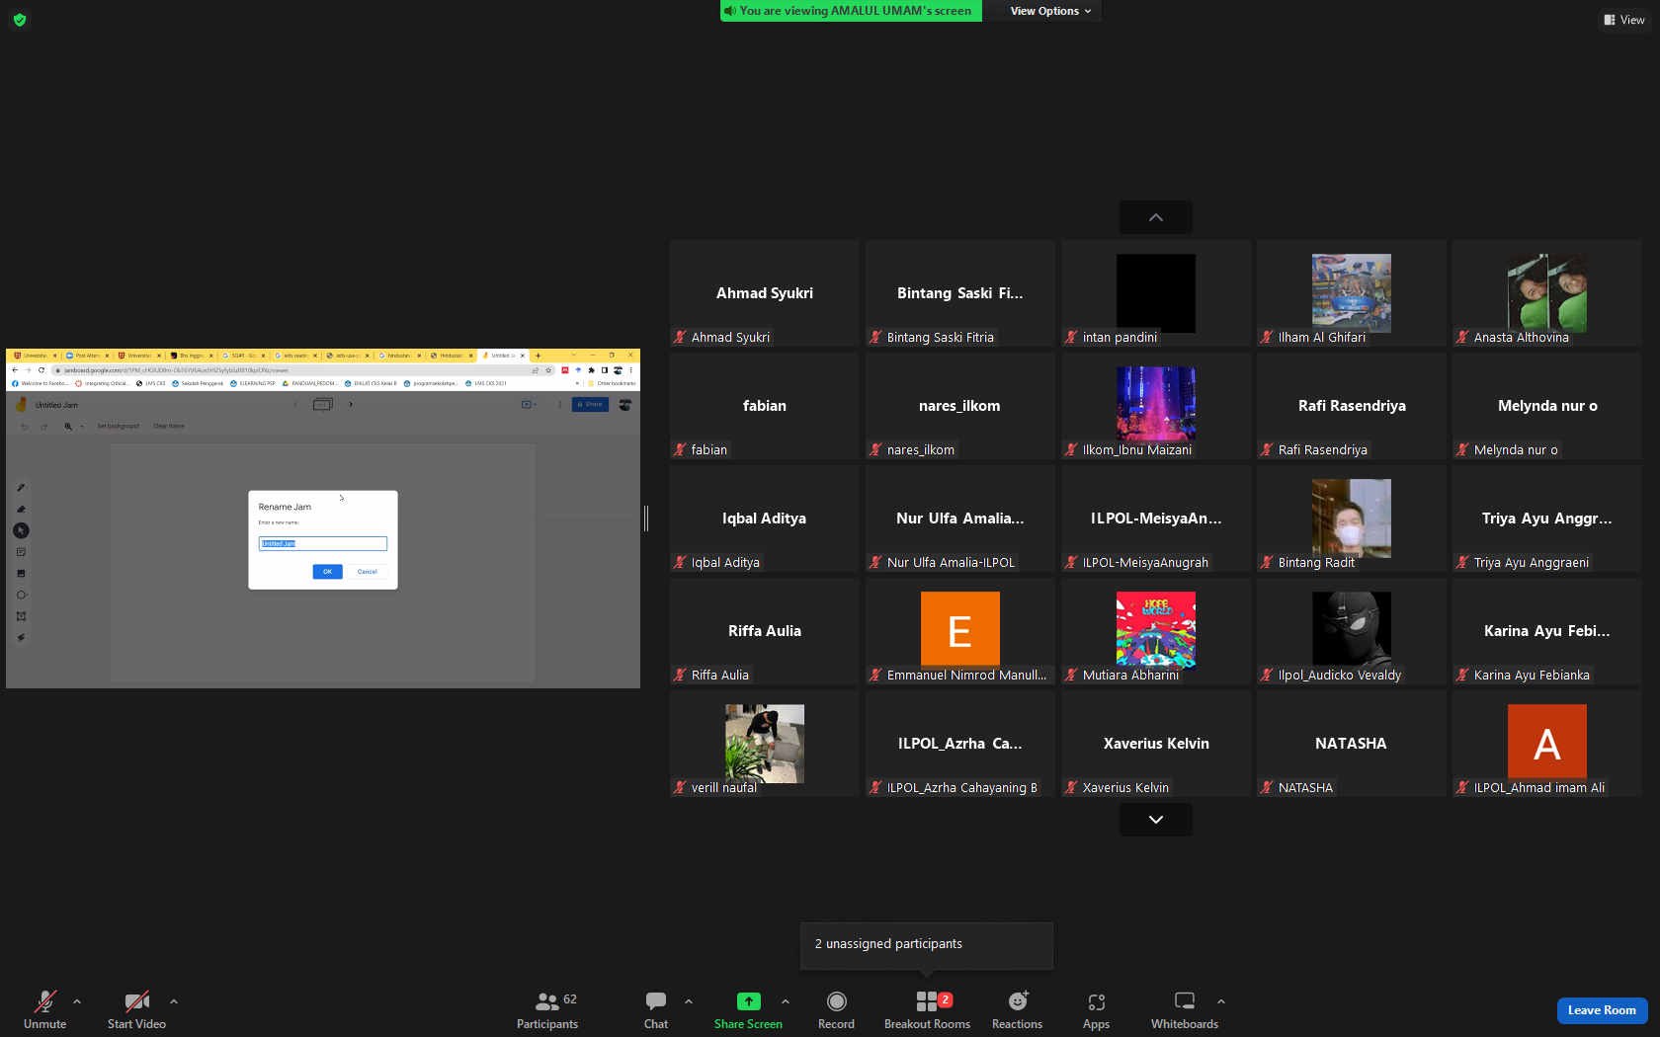The width and height of the screenshot is (1660, 1037).
Task: Open the View layout menu
Action: (1624, 20)
